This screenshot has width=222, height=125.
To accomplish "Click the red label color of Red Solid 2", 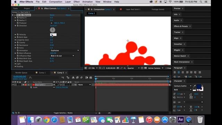I will click(x=26, y=85).
